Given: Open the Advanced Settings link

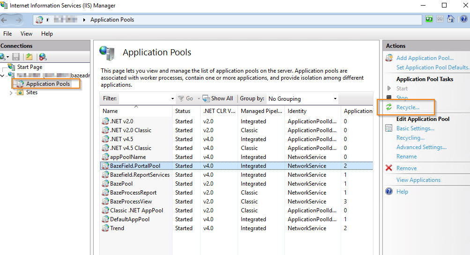Looking at the screenshot, I should click(x=421, y=147).
